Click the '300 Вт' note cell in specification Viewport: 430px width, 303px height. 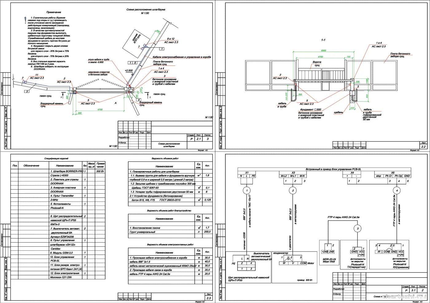[x=100, y=171]
